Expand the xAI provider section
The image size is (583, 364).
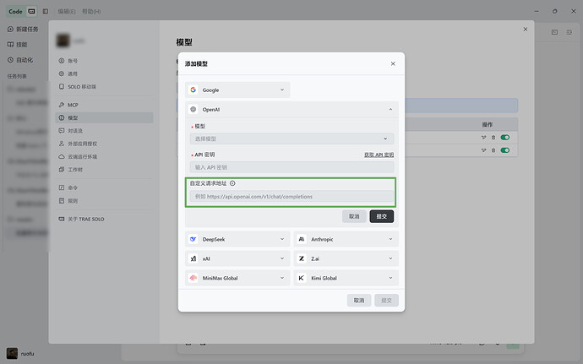pyautogui.click(x=237, y=258)
